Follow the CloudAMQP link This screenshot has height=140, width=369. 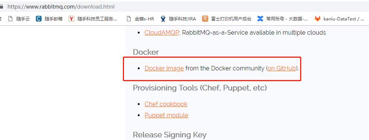(162, 32)
